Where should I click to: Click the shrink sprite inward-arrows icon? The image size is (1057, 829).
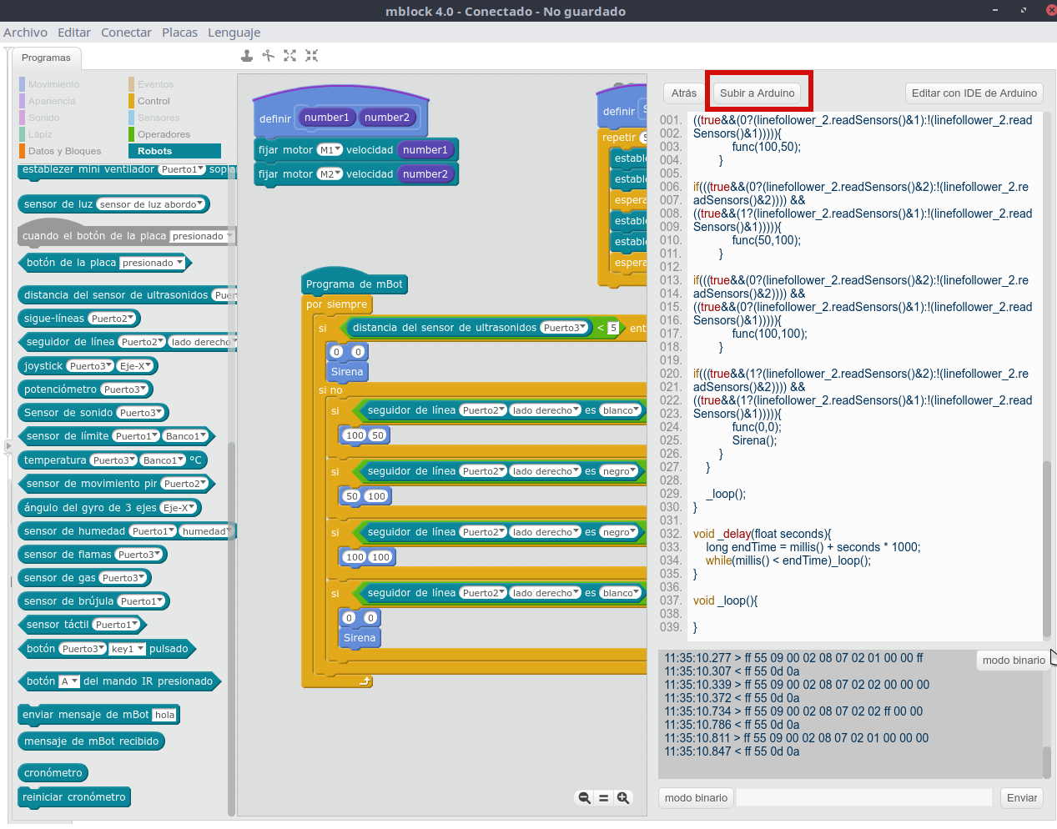coord(311,56)
